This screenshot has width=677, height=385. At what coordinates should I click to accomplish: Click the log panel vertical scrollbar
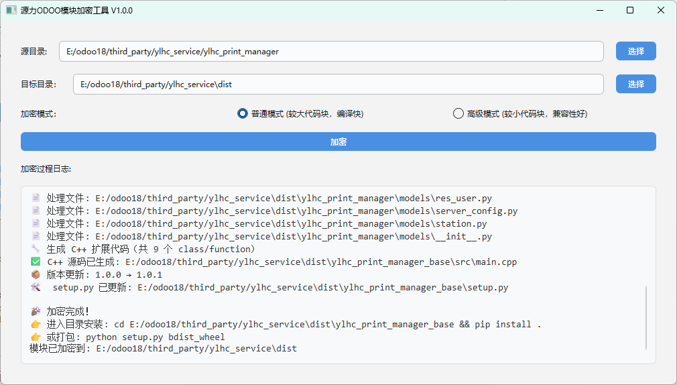(x=646, y=318)
